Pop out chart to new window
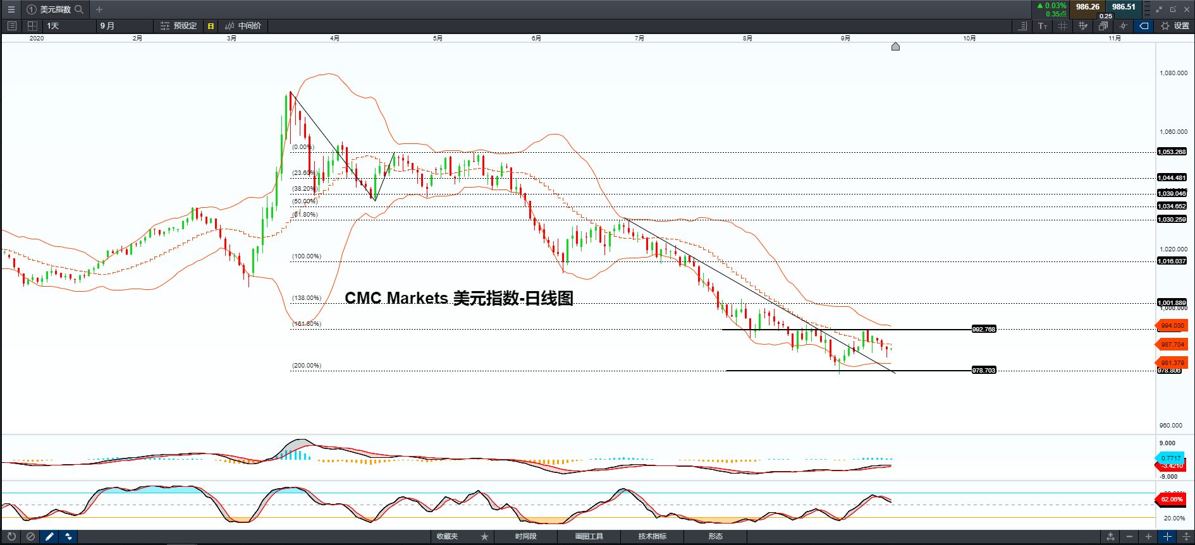Viewport: 1195px width, 545px height. (x=1173, y=9)
